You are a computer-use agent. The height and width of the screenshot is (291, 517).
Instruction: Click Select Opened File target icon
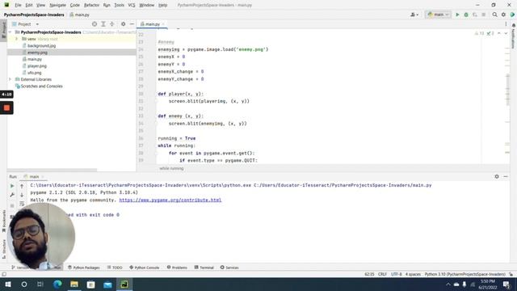point(95,24)
